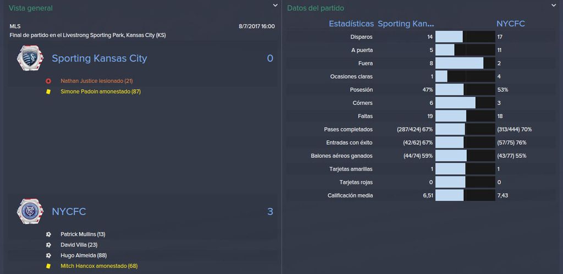Select the Estadísticas column header

[x=351, y=24]
